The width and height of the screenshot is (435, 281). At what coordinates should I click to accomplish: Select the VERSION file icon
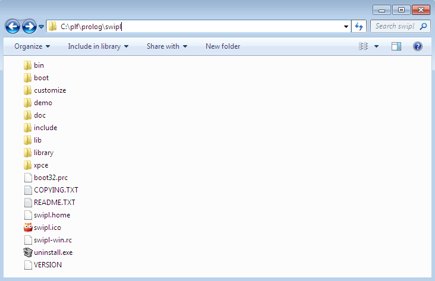pyautogui.click(x=28, y=265)
